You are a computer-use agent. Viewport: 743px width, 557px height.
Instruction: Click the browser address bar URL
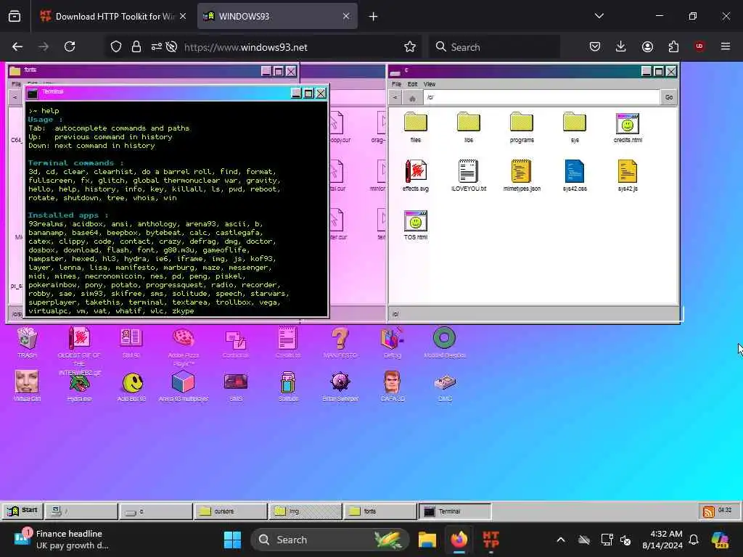click(245, 47)
